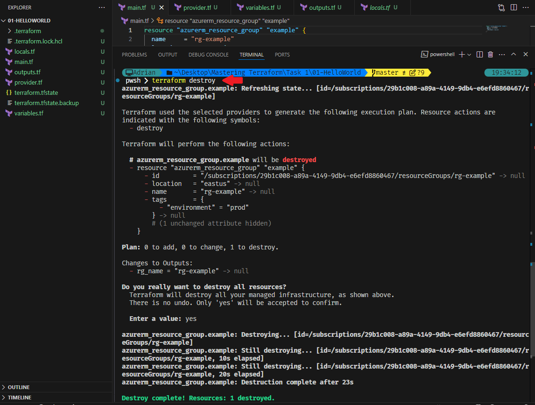The image size is (535, 405).
Task: Click the terraform destroy command text
Action: click(x=183, y=81)
